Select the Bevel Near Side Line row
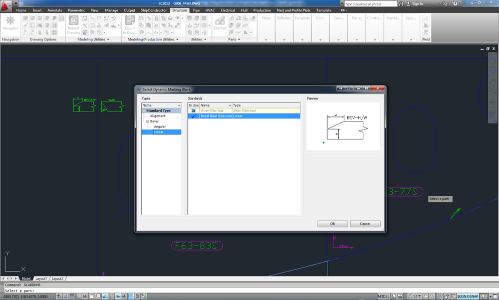Screen dimensions: 499x300 (x=244, y=116)
